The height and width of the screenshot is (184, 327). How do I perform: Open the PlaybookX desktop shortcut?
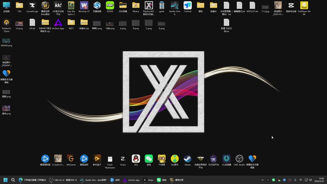pyautogui.click(x=149, y=8)
